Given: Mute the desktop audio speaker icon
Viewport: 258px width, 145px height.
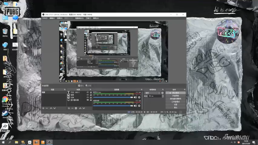Looking at the screenshot, I should (135, 106).
